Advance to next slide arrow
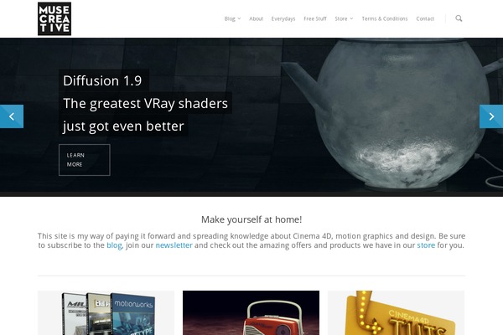503x335 pixels. click(491, 116)
